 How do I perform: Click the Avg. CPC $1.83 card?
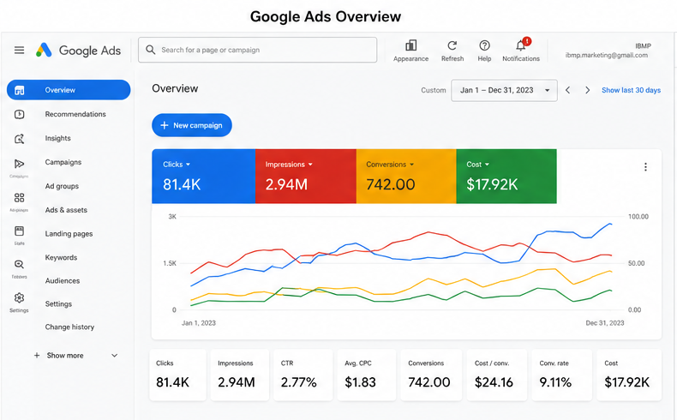[x=367, y=375]
